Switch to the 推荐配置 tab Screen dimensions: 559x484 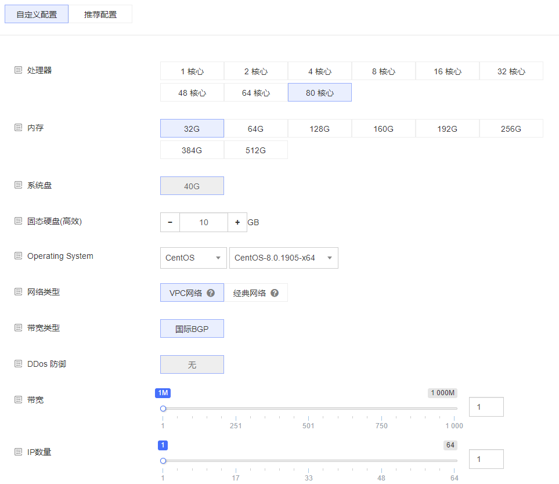click(x=101, y=13)
